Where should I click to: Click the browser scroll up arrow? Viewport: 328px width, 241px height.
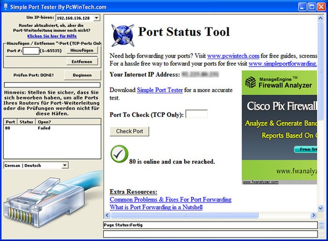[320, 18]
